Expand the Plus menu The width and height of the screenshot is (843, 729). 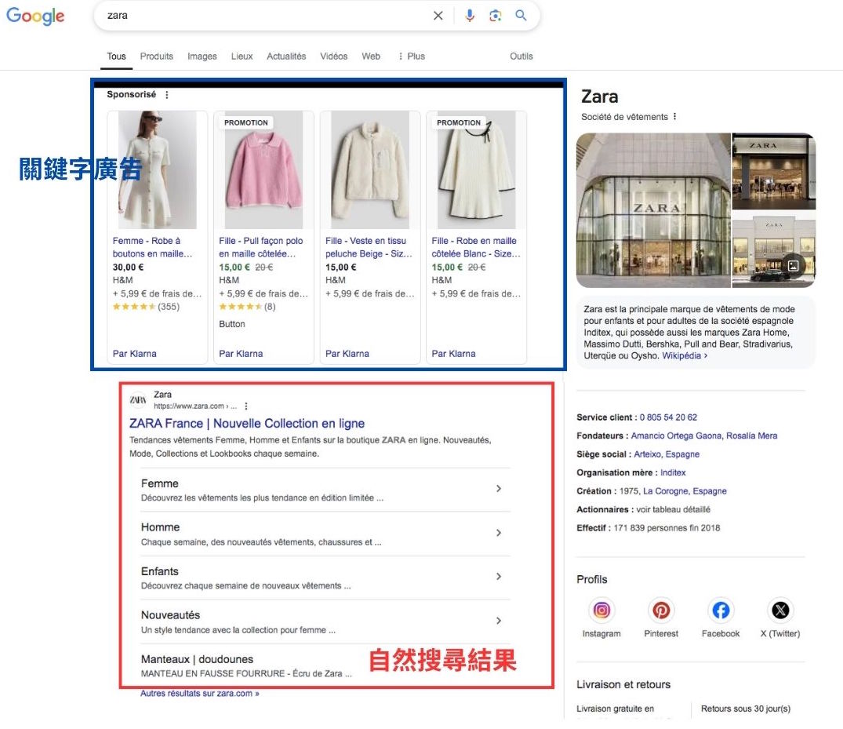(x=412, y=56)
